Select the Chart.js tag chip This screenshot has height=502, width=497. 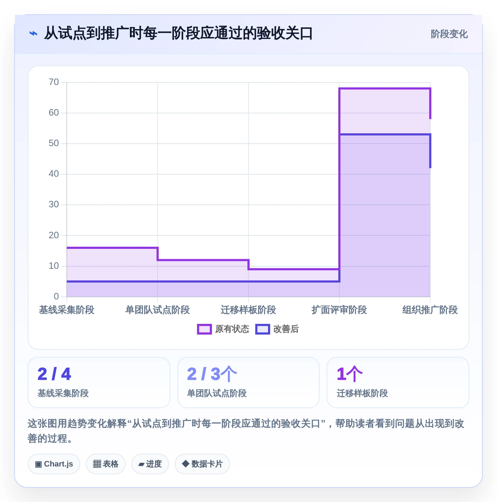[x=54, y=464]
